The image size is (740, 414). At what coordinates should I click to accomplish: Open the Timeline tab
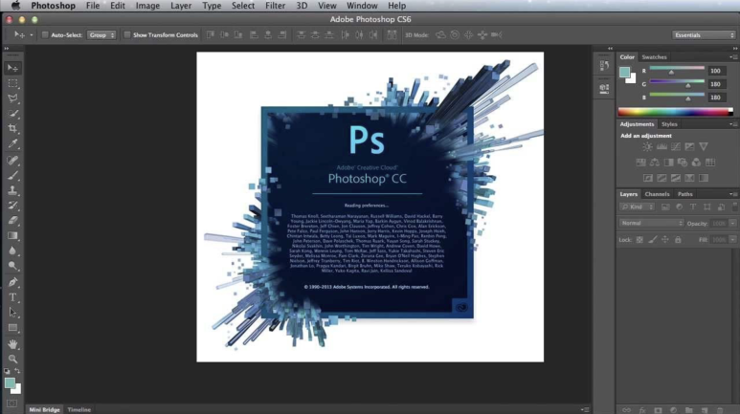click(78, 410)
